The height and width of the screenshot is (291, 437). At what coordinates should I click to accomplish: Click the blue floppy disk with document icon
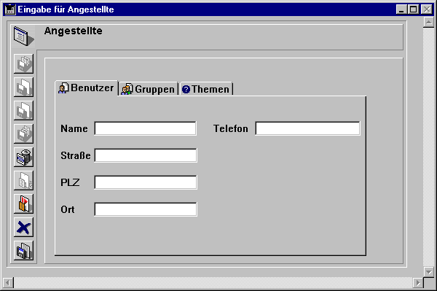coord(24,251)
